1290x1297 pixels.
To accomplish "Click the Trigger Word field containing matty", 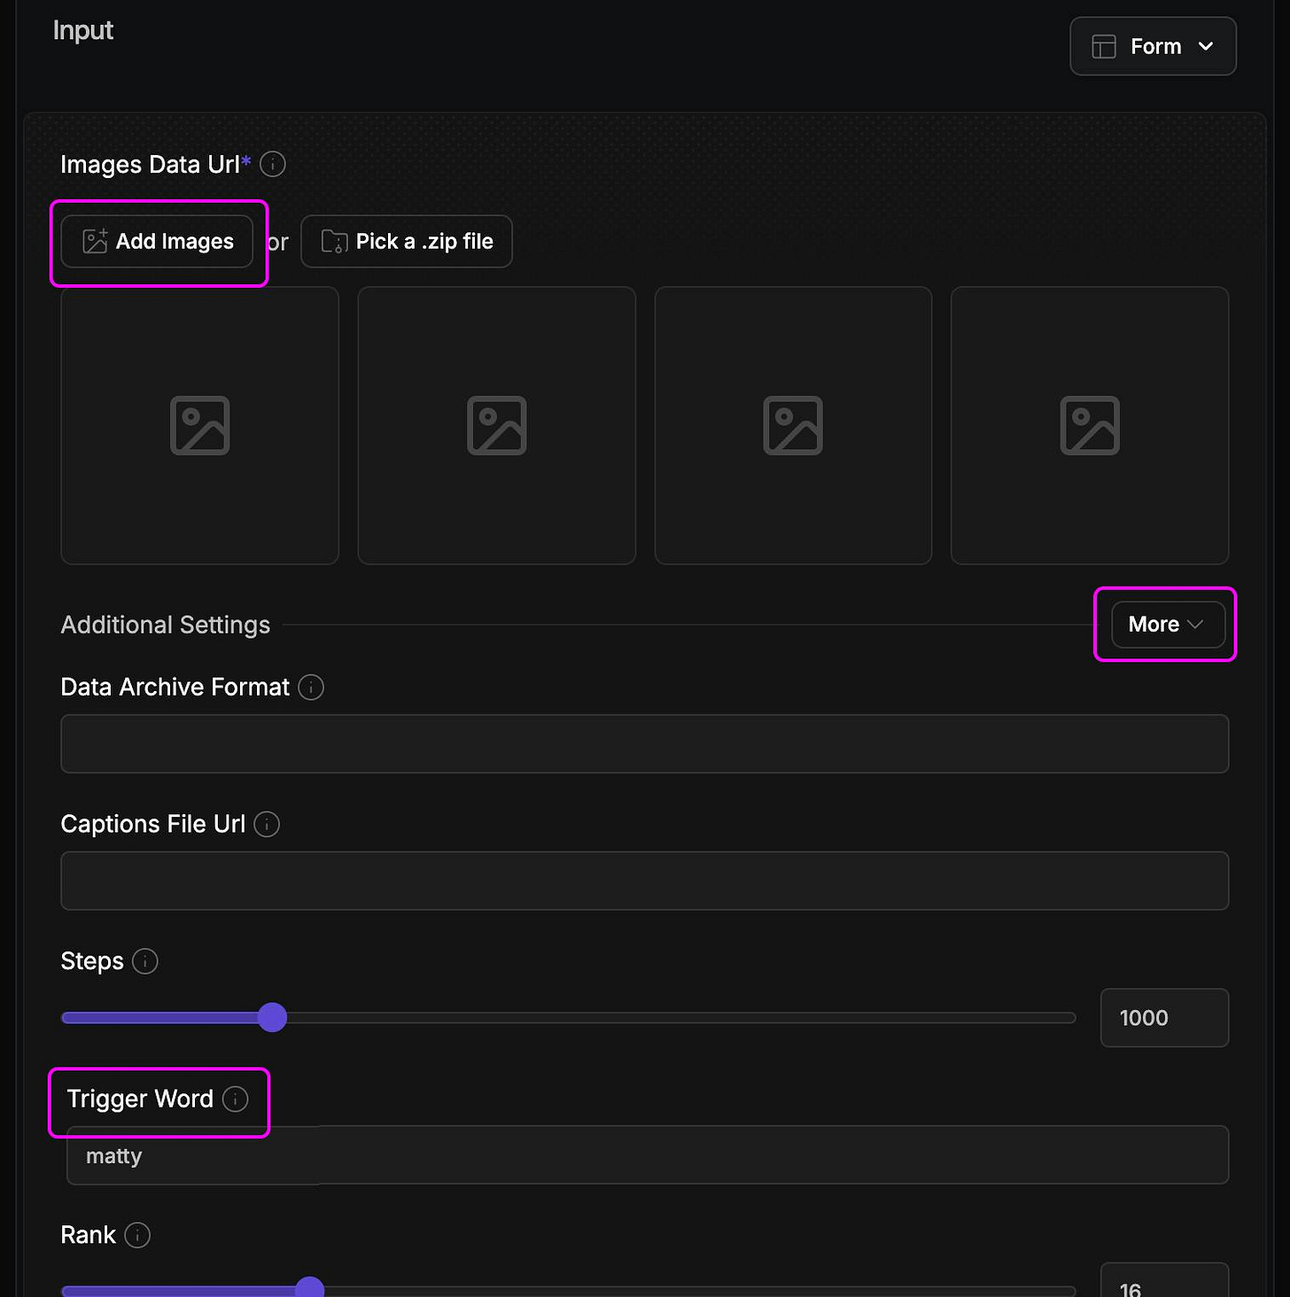I will pyautogui.click(x=648, y=1155).
